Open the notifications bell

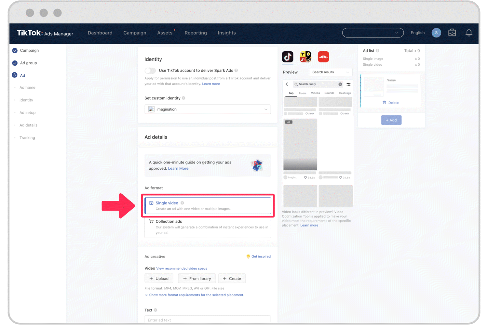pyautogui.click(x=469, y=33)
